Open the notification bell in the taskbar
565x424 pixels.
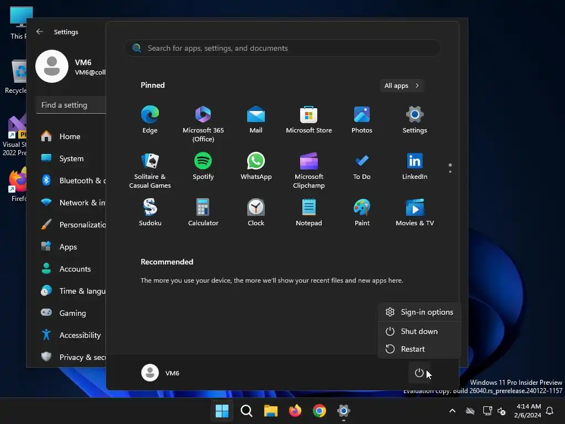550,411
